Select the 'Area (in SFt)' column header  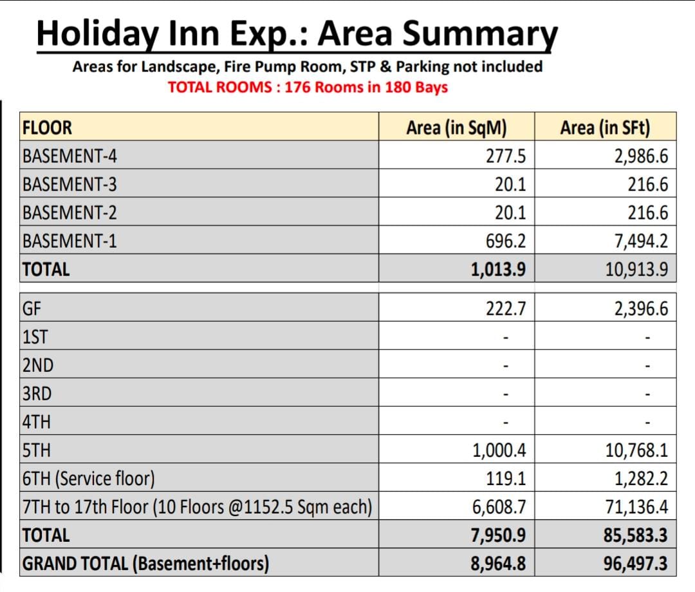(x=605, y=127)
